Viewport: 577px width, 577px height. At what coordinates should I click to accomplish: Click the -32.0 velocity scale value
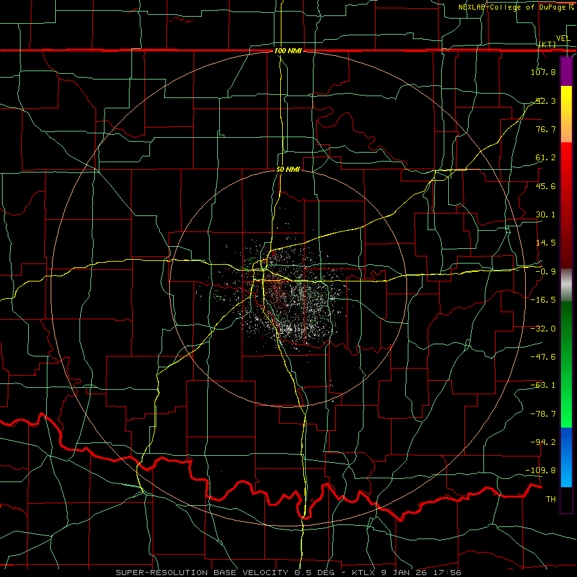tap(543, 329)
